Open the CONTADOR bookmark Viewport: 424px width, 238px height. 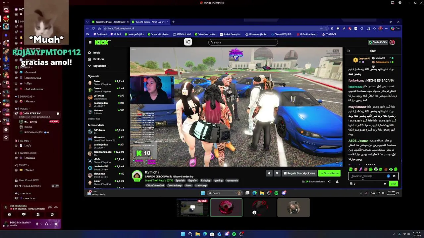(x=329, y=34)
